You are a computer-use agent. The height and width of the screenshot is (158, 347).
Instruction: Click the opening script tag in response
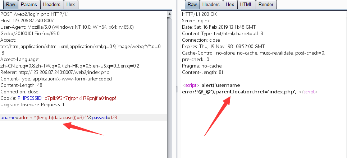191,85
